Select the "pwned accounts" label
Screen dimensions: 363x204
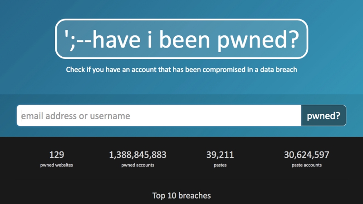coord(137,165)
